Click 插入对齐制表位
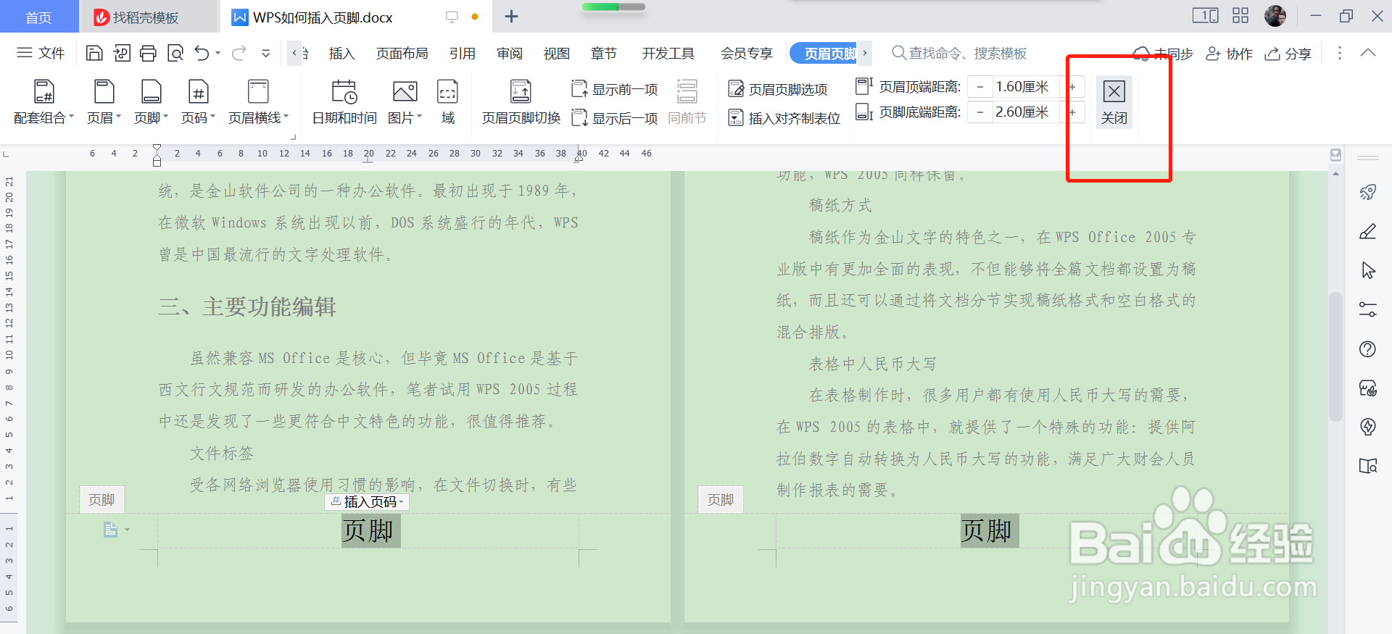 click(x=784, y=118)
